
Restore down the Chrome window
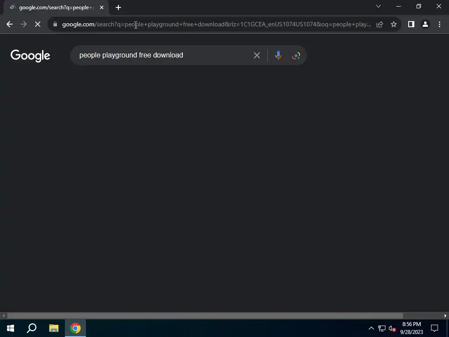[419, 6]
